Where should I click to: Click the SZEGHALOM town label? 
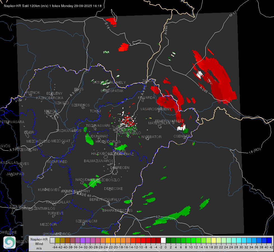tap(86, 221)
